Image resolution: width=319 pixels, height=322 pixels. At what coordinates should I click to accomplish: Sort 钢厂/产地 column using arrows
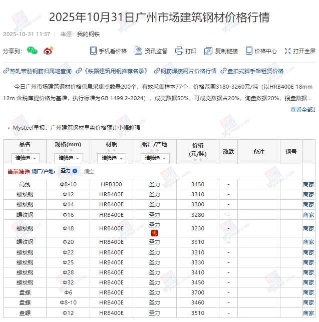[154, 150]
